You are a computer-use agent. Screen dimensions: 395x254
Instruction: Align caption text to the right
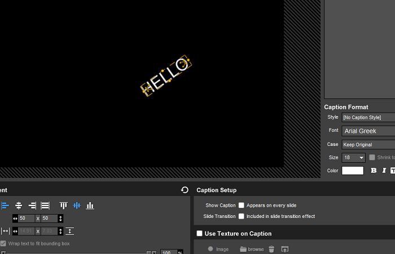coord(32,206)
